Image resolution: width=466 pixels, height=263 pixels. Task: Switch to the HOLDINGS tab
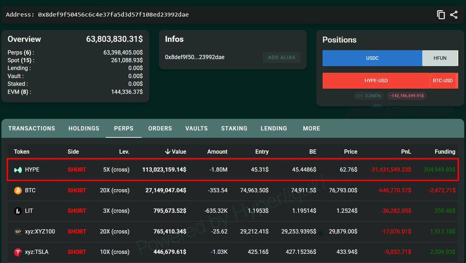(84, 128)
